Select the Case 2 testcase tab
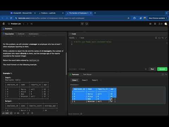Screen dimensions: 169x127 (84, 80)
